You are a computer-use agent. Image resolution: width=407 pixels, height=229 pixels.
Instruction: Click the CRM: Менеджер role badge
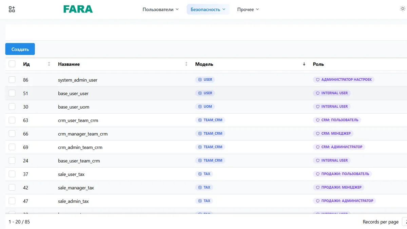click(333, 134)
